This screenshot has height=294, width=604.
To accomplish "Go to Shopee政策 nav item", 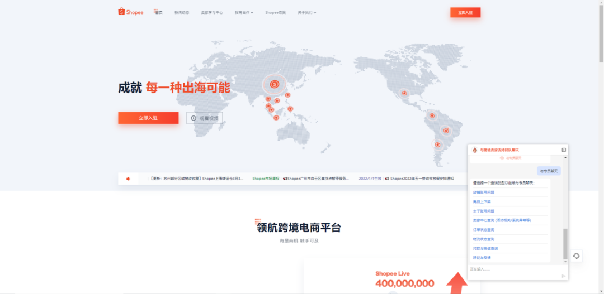I will pyautogui.click(x=275, y=12).
